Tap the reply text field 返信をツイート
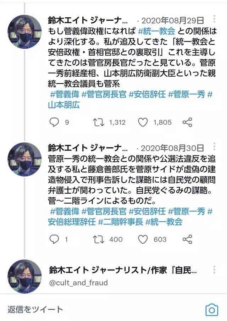Image resolution: width=227 pixels, height=321 pixels. pos(35,309)
